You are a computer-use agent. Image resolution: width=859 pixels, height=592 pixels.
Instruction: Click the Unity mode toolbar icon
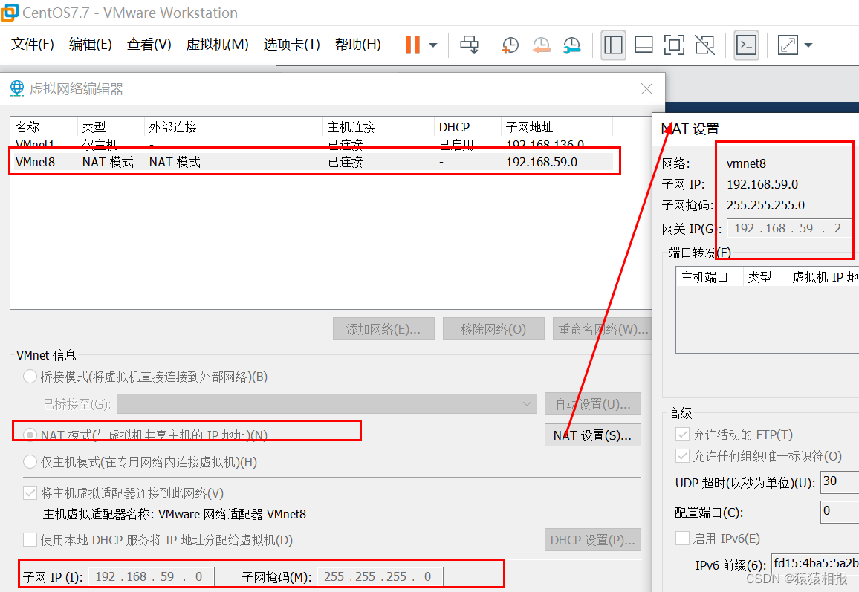tap(704, 45)
